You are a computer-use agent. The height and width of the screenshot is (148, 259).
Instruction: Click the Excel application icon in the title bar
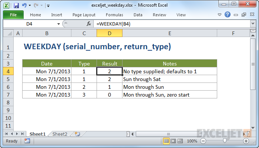point(6,6)
